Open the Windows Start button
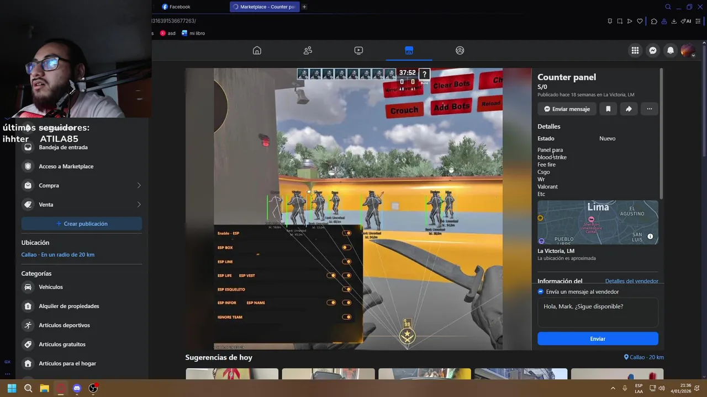 pos(12,388)
